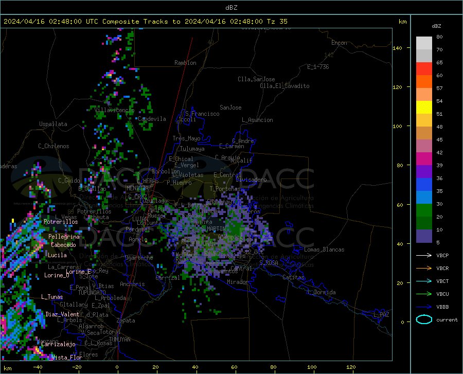
Task: Click the 'Divisadero' map label
Action: pyautogui.click(x=251, y=180)
